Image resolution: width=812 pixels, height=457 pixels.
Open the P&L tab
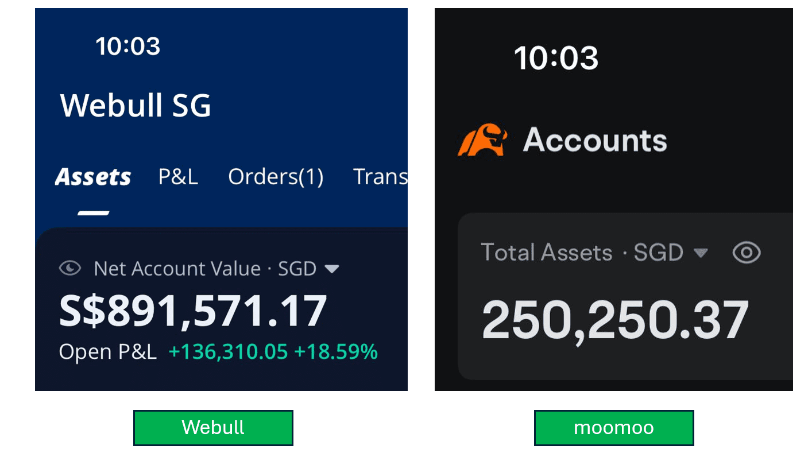178,177
